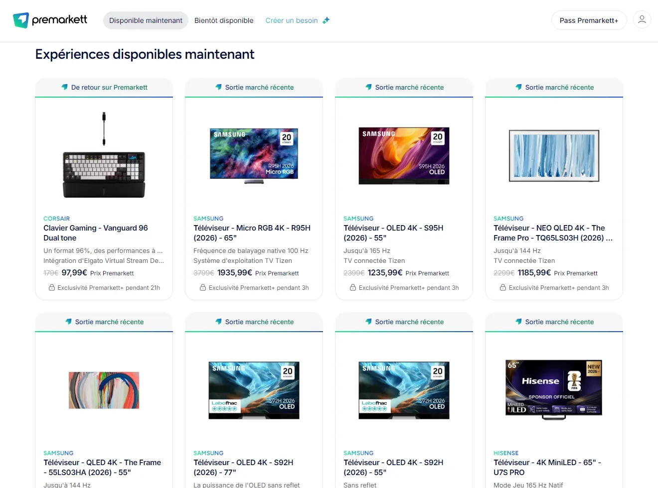Open Téléviseur OLED 4K S92H 55" title
This screenshot has width=658, height=488.
393,468
